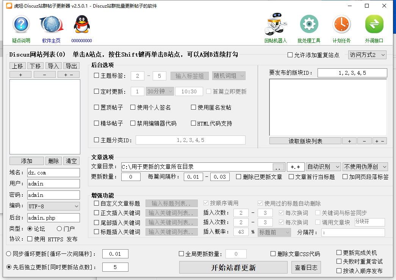Click the 删除 site button
The image size is (396, 280).
[53, 161]
